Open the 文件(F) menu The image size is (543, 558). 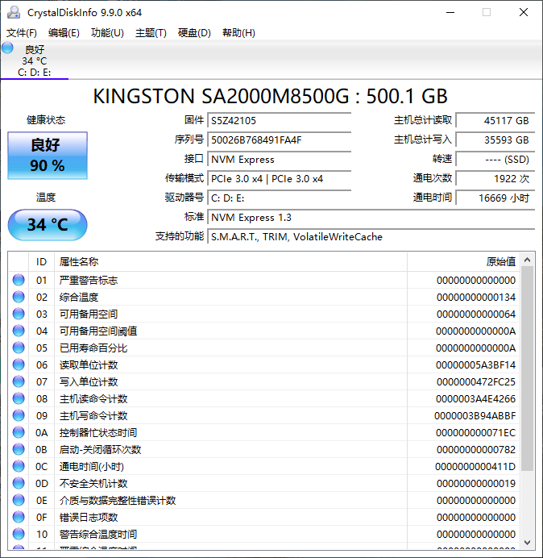point(21,33)
